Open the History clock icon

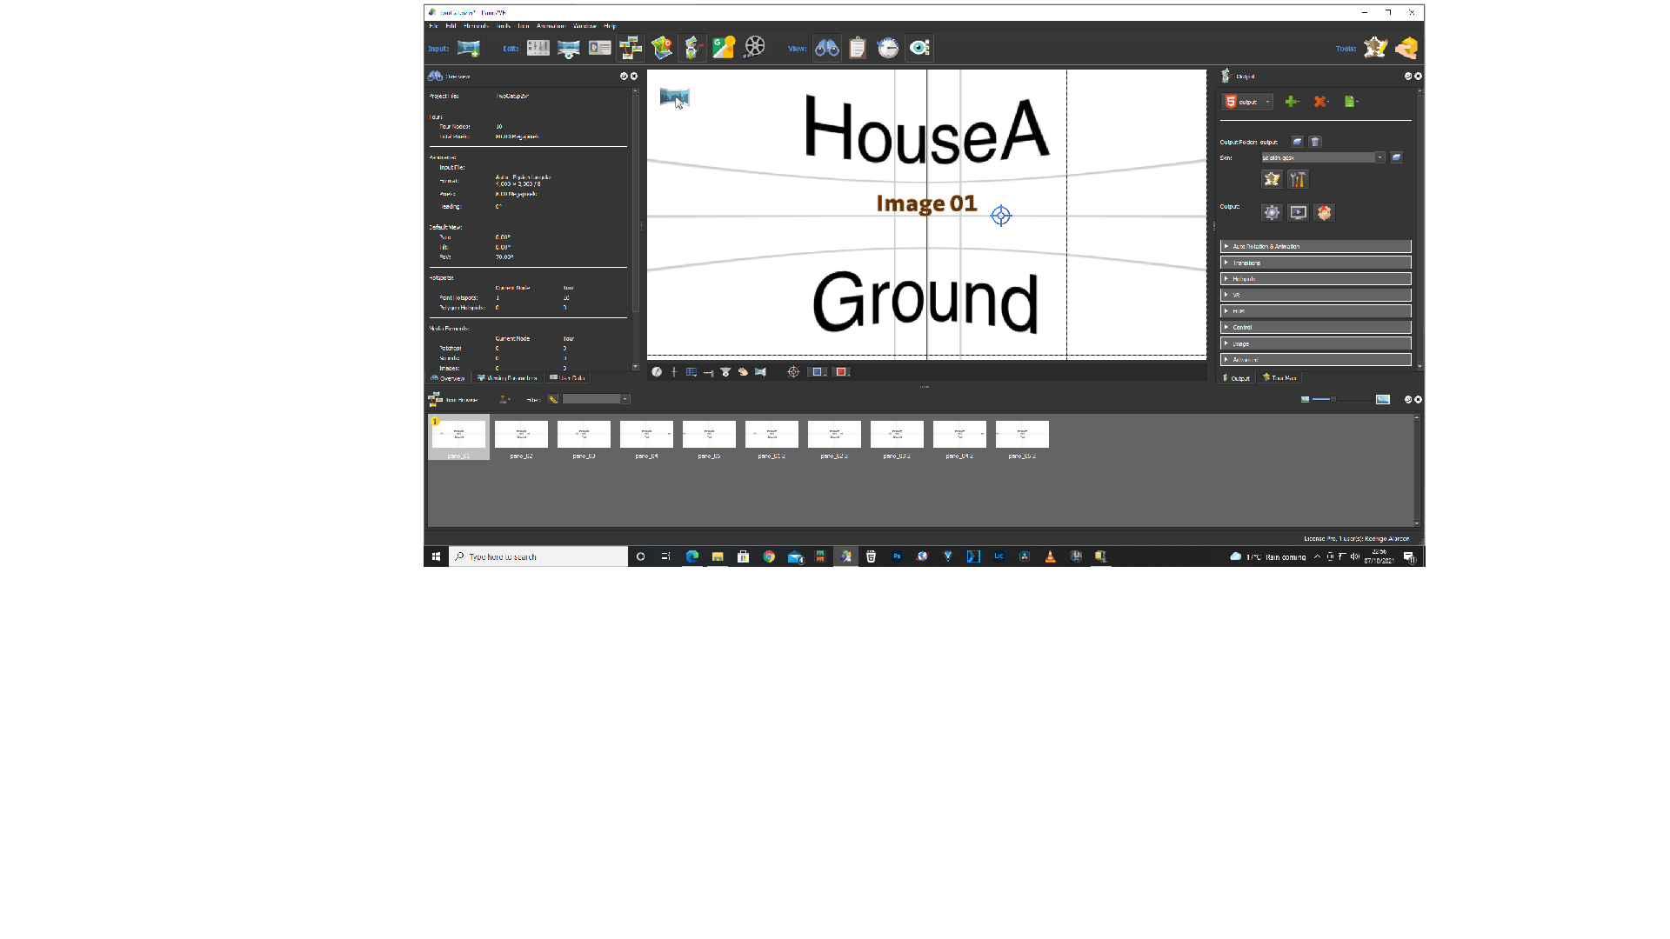[888, 49]
